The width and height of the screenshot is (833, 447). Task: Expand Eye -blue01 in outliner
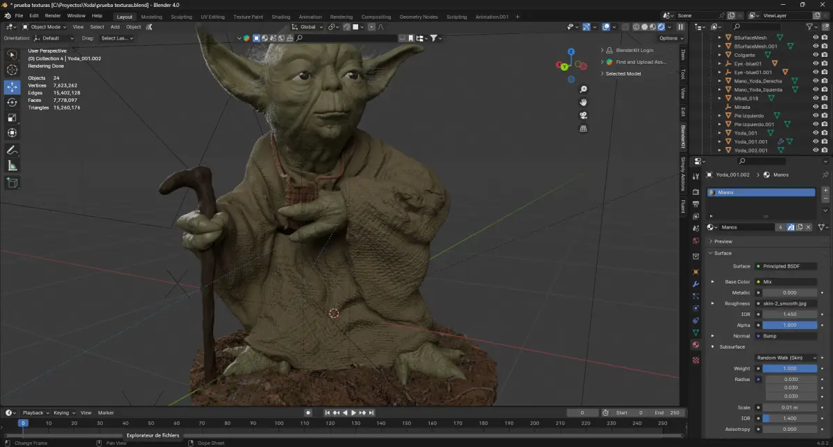tap(719, 64)
